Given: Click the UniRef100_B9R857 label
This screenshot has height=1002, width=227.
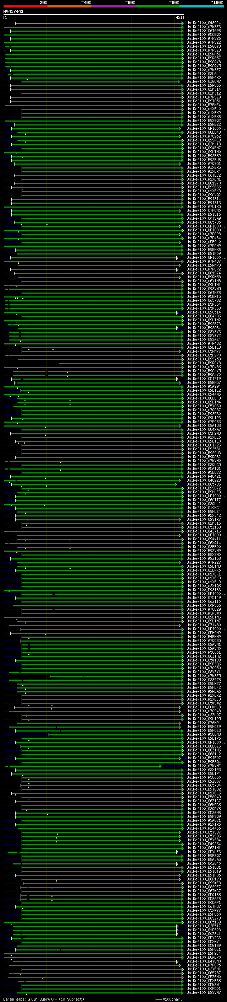Looking at the screenshot, I should pyautogui.click(x=203, y=58).
